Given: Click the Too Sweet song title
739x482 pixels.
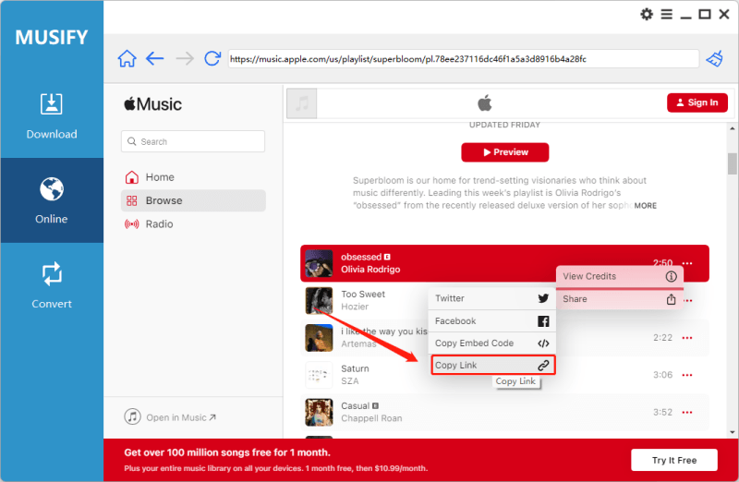Looking at the screenshot, I should pos(363,294).
